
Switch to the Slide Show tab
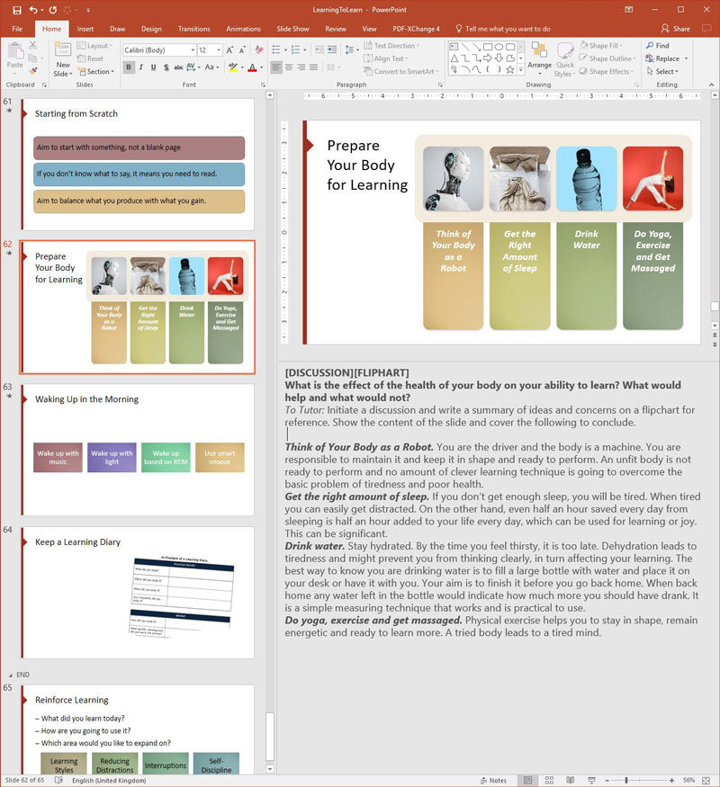click(x=292, y=29)
